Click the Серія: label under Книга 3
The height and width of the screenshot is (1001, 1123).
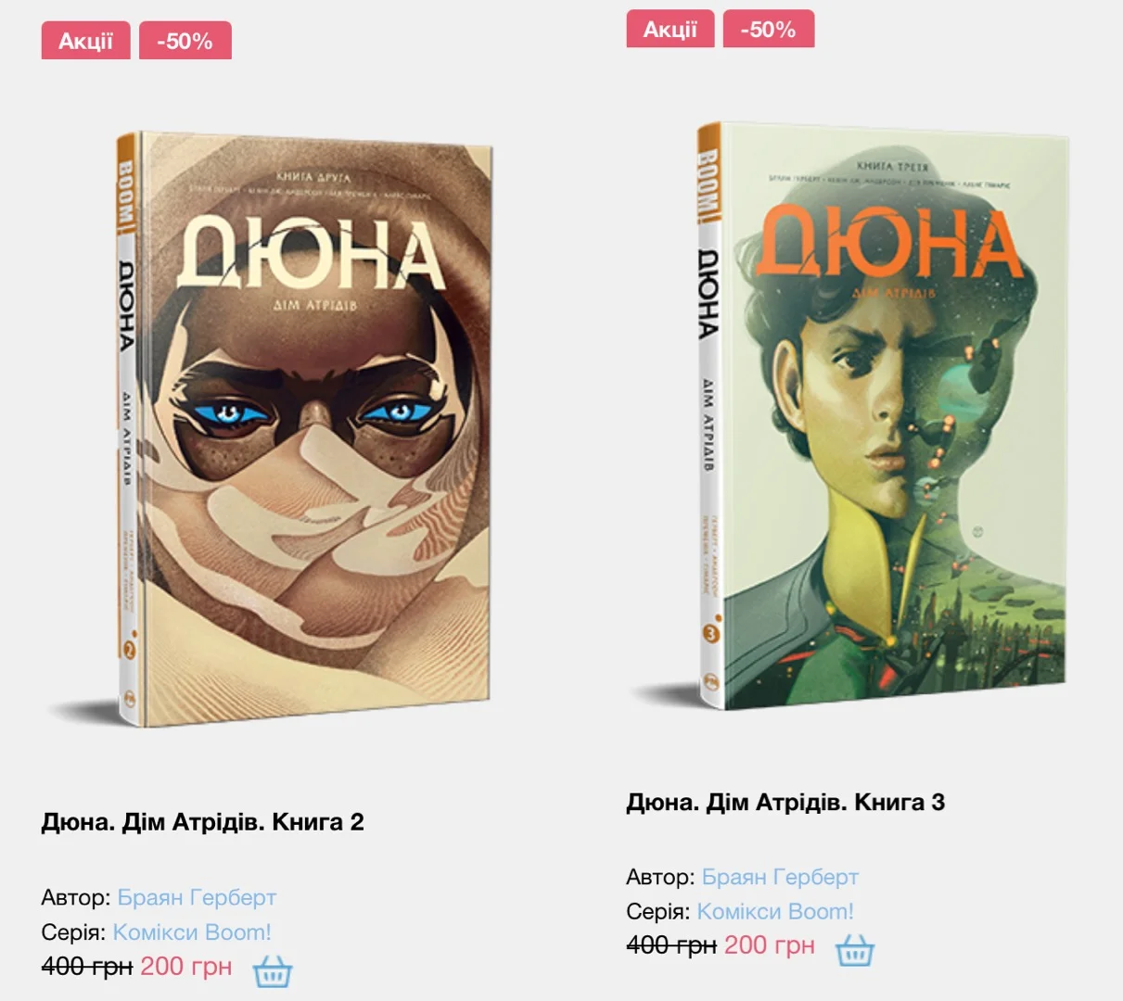click(658, 911)
